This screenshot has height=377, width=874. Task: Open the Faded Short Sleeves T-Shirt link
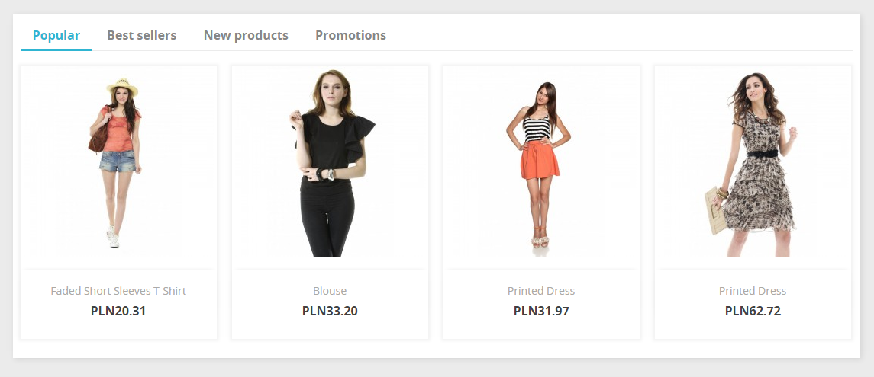[x=118, y=291]
